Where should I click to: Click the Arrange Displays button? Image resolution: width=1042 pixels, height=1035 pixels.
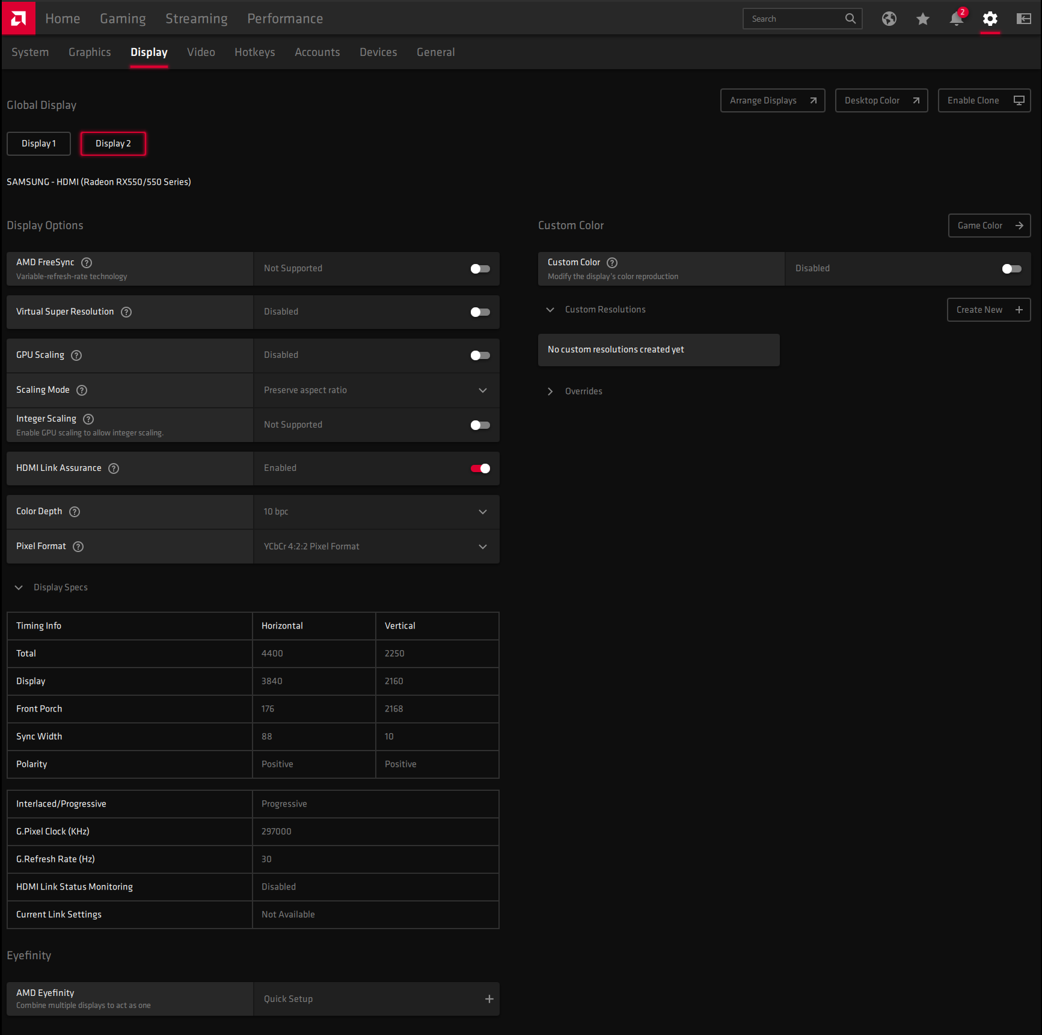pyautogui.click(x=773, y=100)
